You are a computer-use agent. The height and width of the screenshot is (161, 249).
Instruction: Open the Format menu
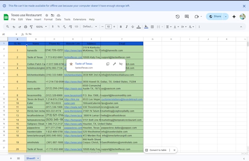[48, 19]
